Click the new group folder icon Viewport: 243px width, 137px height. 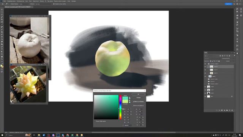pos(227,110)
